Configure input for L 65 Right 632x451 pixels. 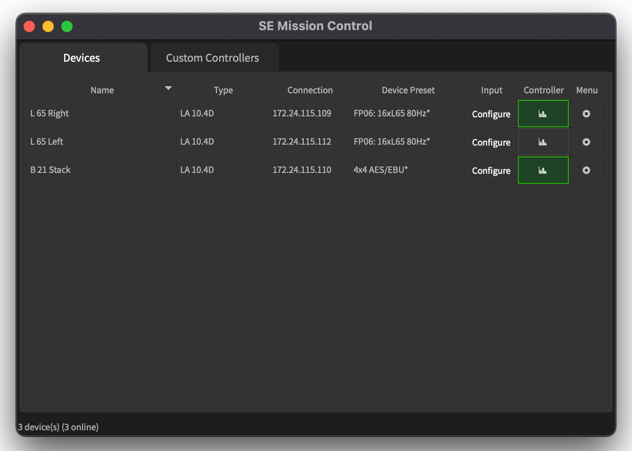tap(491, 114)
